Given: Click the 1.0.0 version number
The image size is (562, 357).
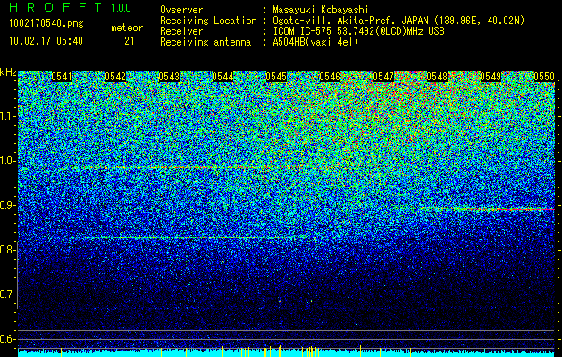Looking at the screenshot, I should click(x=122, y=7).
